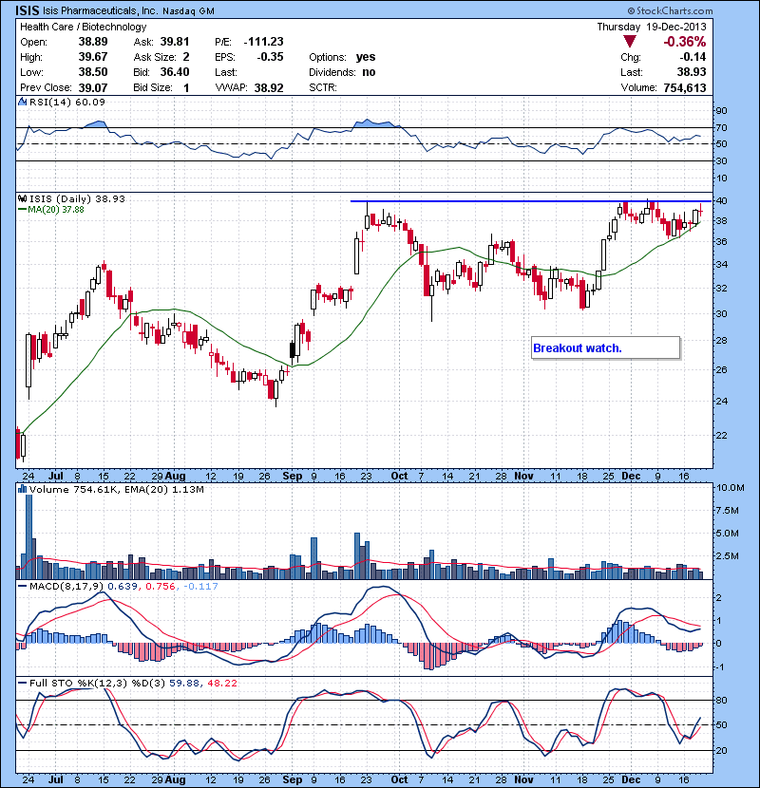This screenshot has width=760, height=788.
Task: Click the Prev Close value 39.07
Action: click(93, 87)
